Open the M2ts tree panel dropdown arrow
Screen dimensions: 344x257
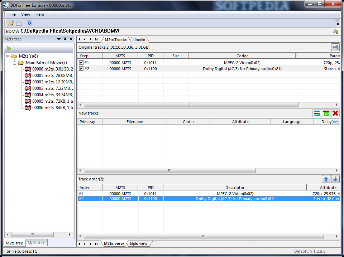pos(59,39)
